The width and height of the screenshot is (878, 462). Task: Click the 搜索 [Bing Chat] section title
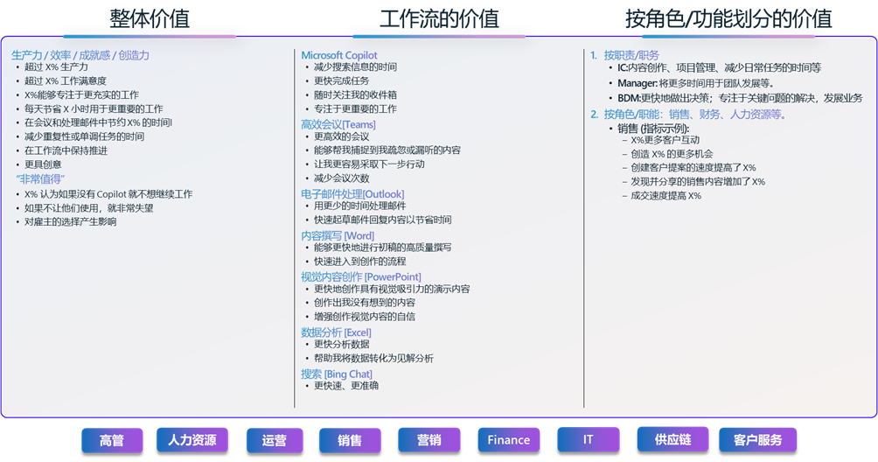tap(336, 374)
